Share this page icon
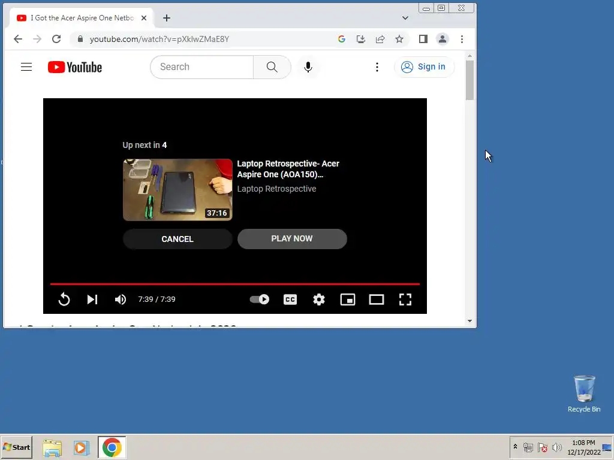614x460 pixels. pyautogui.click(x=380, y=39)
